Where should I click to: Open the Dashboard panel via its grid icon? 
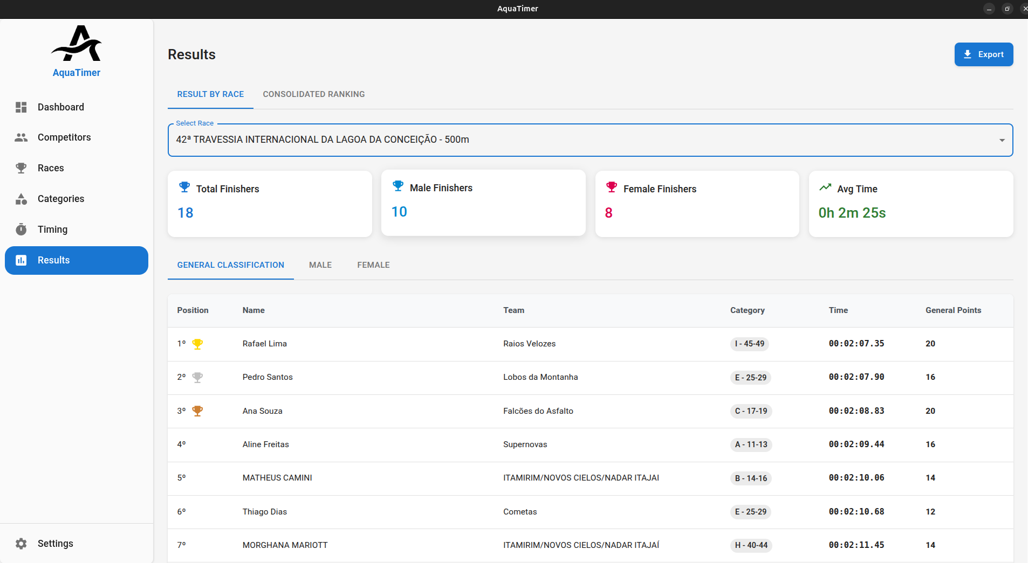[x=21, y=107]
